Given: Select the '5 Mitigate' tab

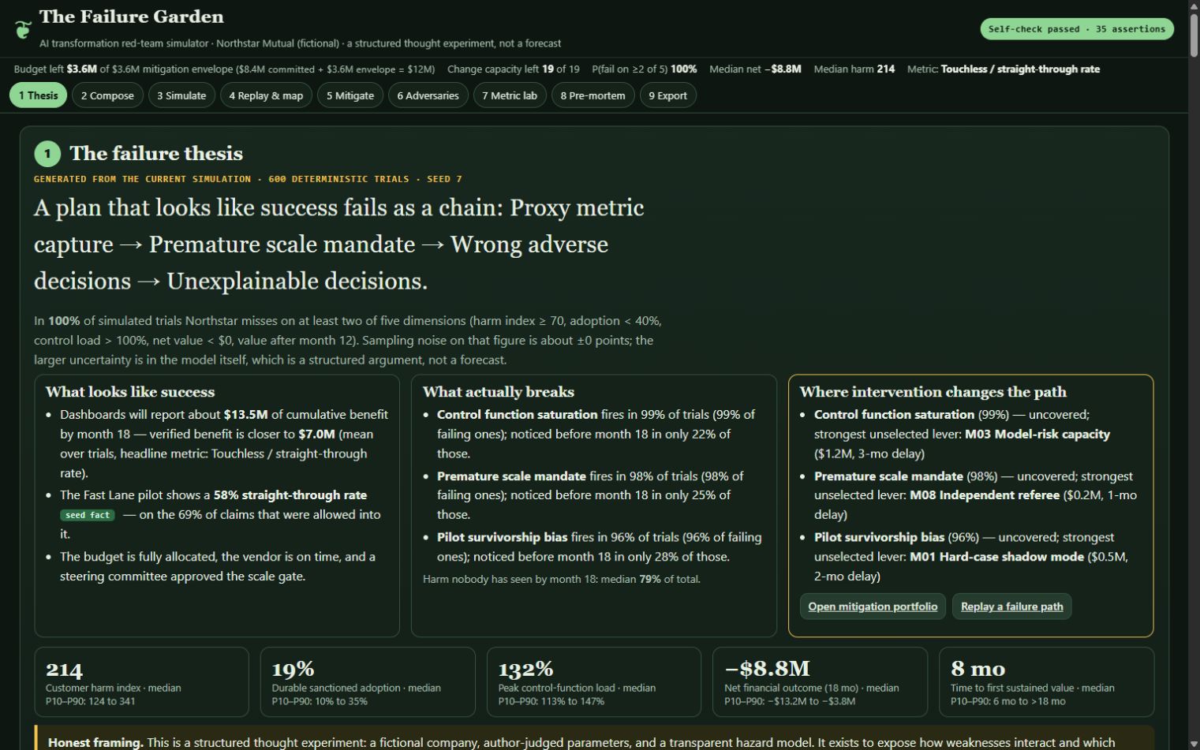Looking at the screenshot, I should (350, 95).
